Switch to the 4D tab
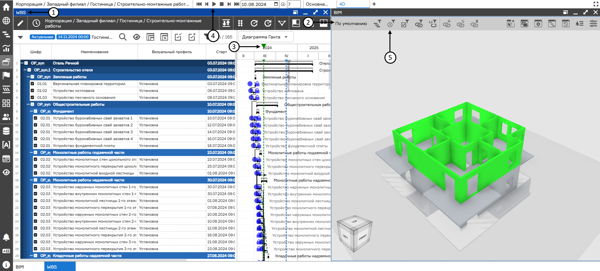The width and height of the screenshot is (600, 271). pos(353,4)
